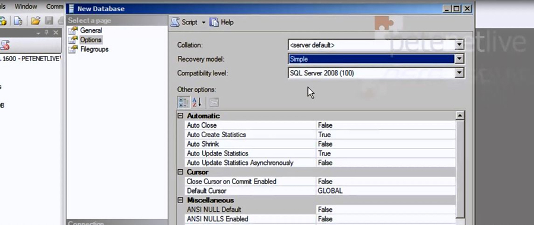Click the Disconnect icon in Object Explorer
534x225 pixels.
coord(4,45)
